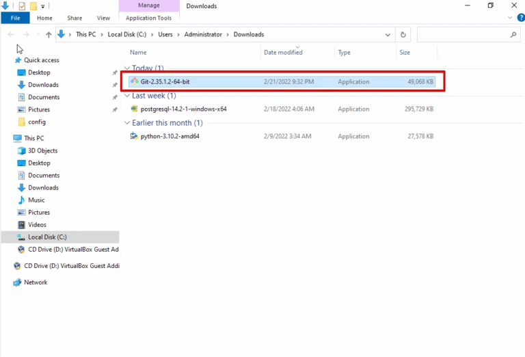Open Documents under This PC

[44, 176]
